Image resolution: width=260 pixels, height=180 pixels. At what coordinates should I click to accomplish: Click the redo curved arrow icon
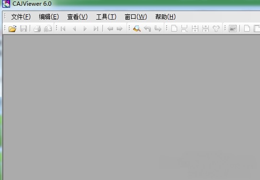pos(158,29)
